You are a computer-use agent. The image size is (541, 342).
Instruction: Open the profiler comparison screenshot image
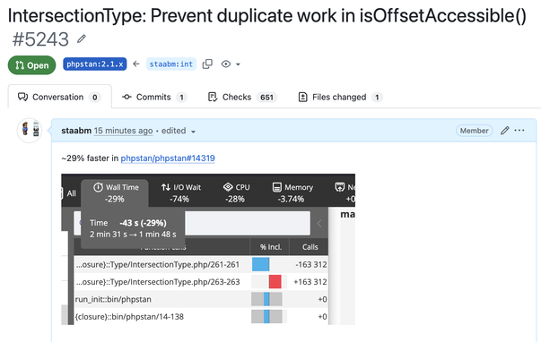point(208,249)
